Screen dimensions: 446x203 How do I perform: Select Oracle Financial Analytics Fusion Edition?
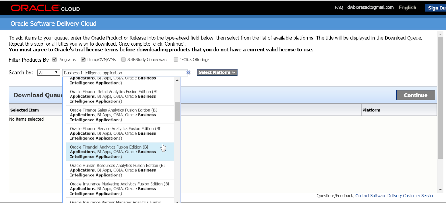(x=120, y=152)
